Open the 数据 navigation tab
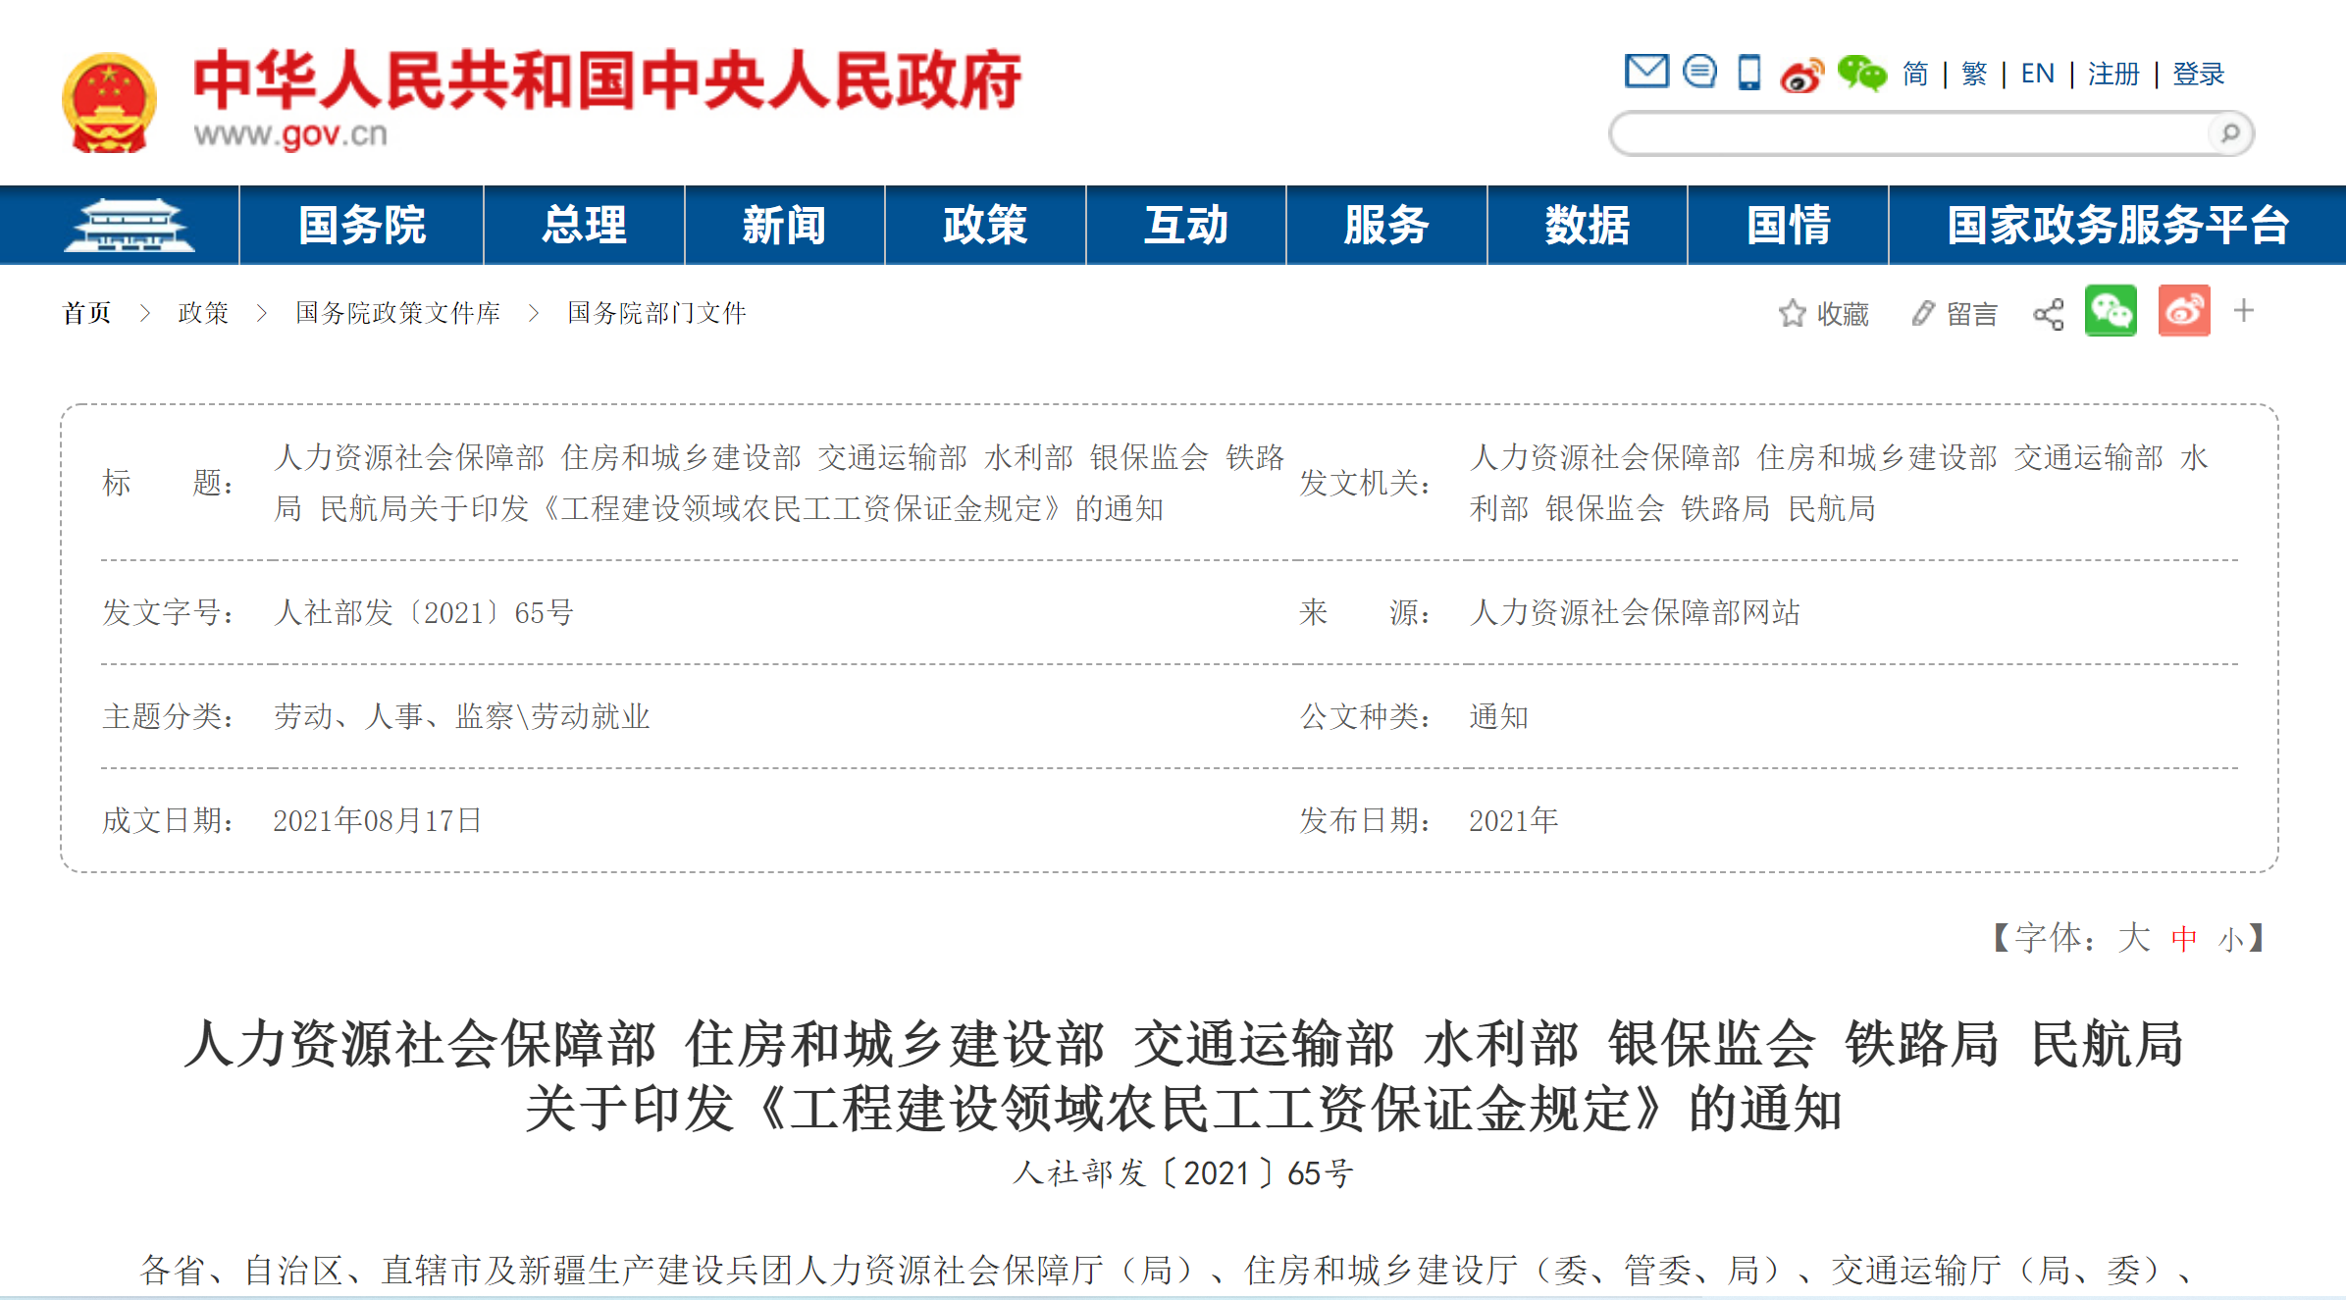 (x=1588, y=225)
